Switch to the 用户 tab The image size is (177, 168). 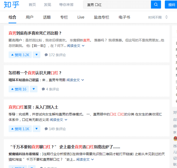point(29,17)
